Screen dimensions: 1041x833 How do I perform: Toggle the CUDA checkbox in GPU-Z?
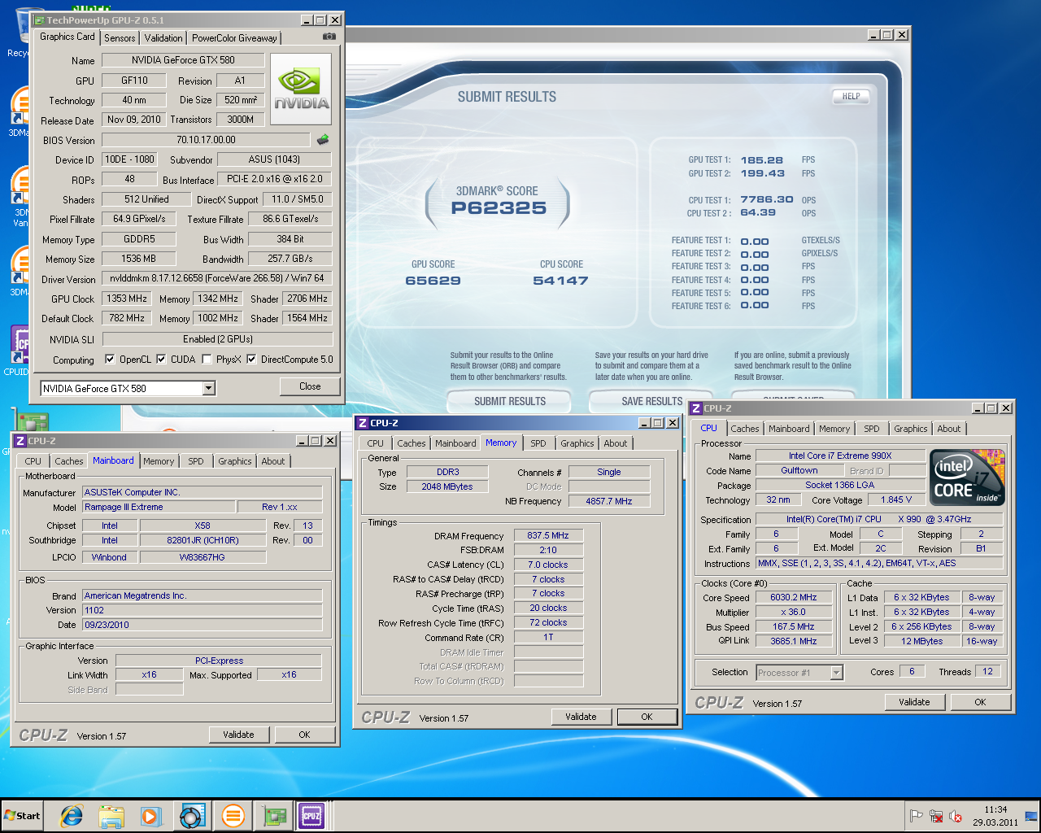161,359
